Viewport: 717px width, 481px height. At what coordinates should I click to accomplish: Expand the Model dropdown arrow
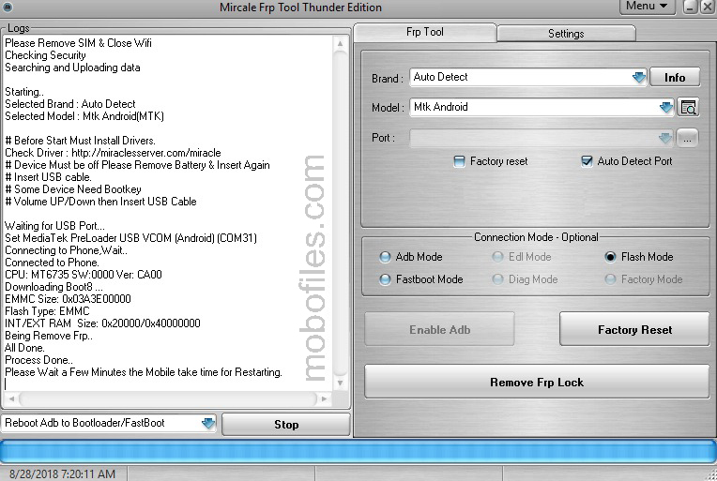666,107
